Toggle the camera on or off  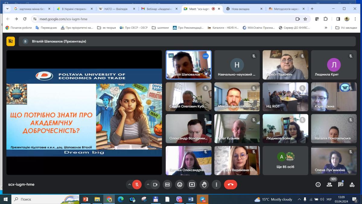[155, 185]
